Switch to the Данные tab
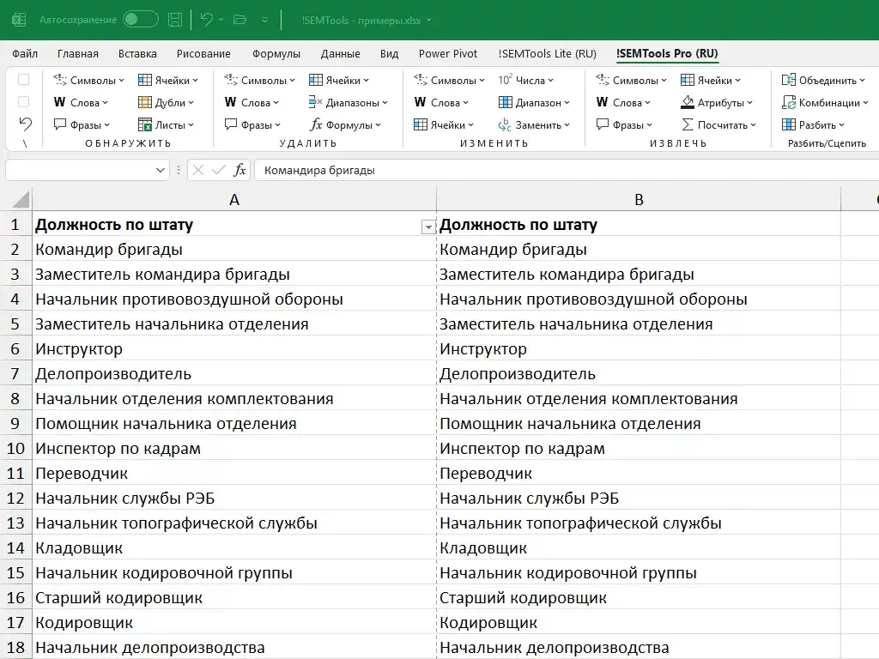The height and width of the screenshot is (659, 879). click(x=340, y=54)
